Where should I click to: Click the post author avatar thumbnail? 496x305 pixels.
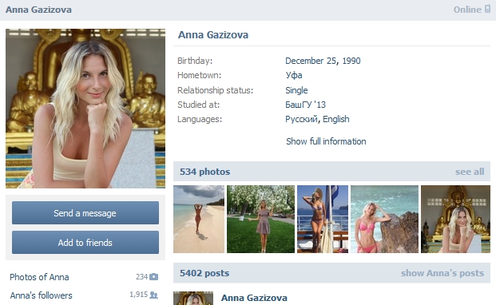(193, 299)
